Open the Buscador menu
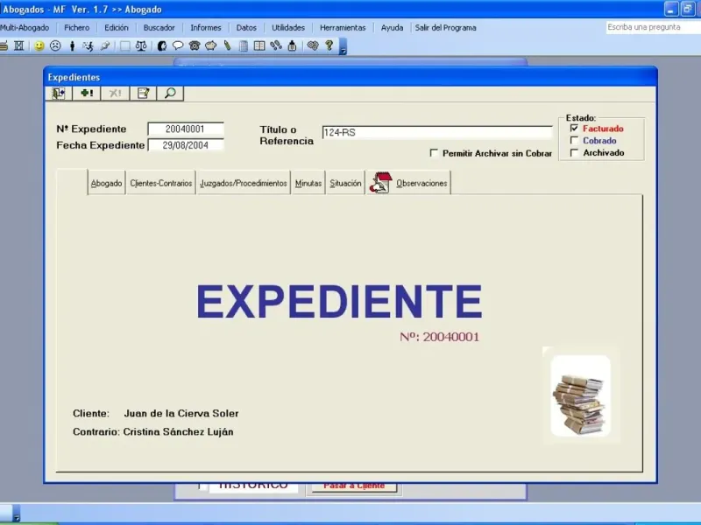The width and height of the screenshot is (701, 525). (159, 28)
